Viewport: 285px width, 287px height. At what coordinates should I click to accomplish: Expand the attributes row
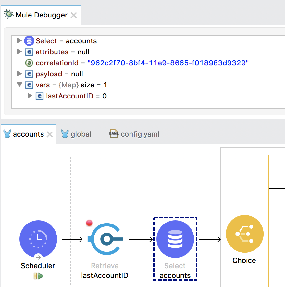pos(19,52)
